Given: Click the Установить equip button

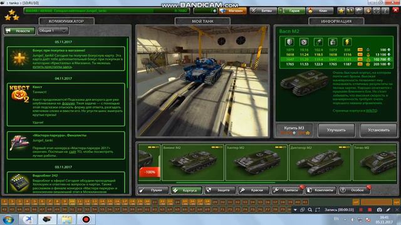Looking at the screenshot, I should tap(378, 130).
